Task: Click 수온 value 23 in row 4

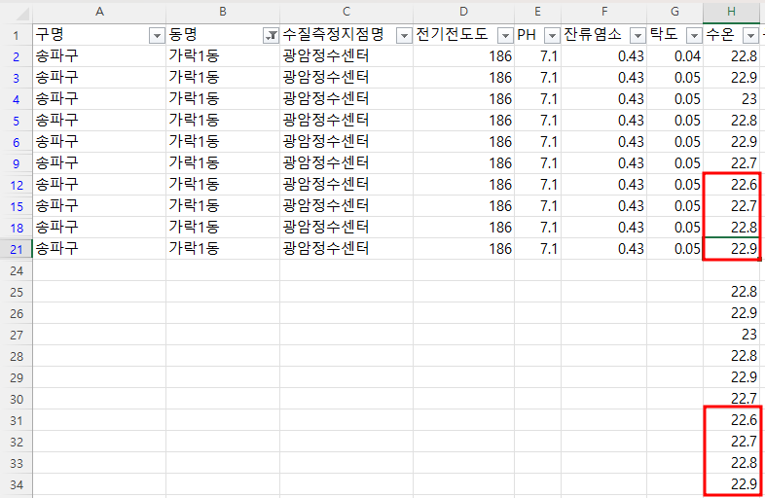Action: [x=748, y=99]
